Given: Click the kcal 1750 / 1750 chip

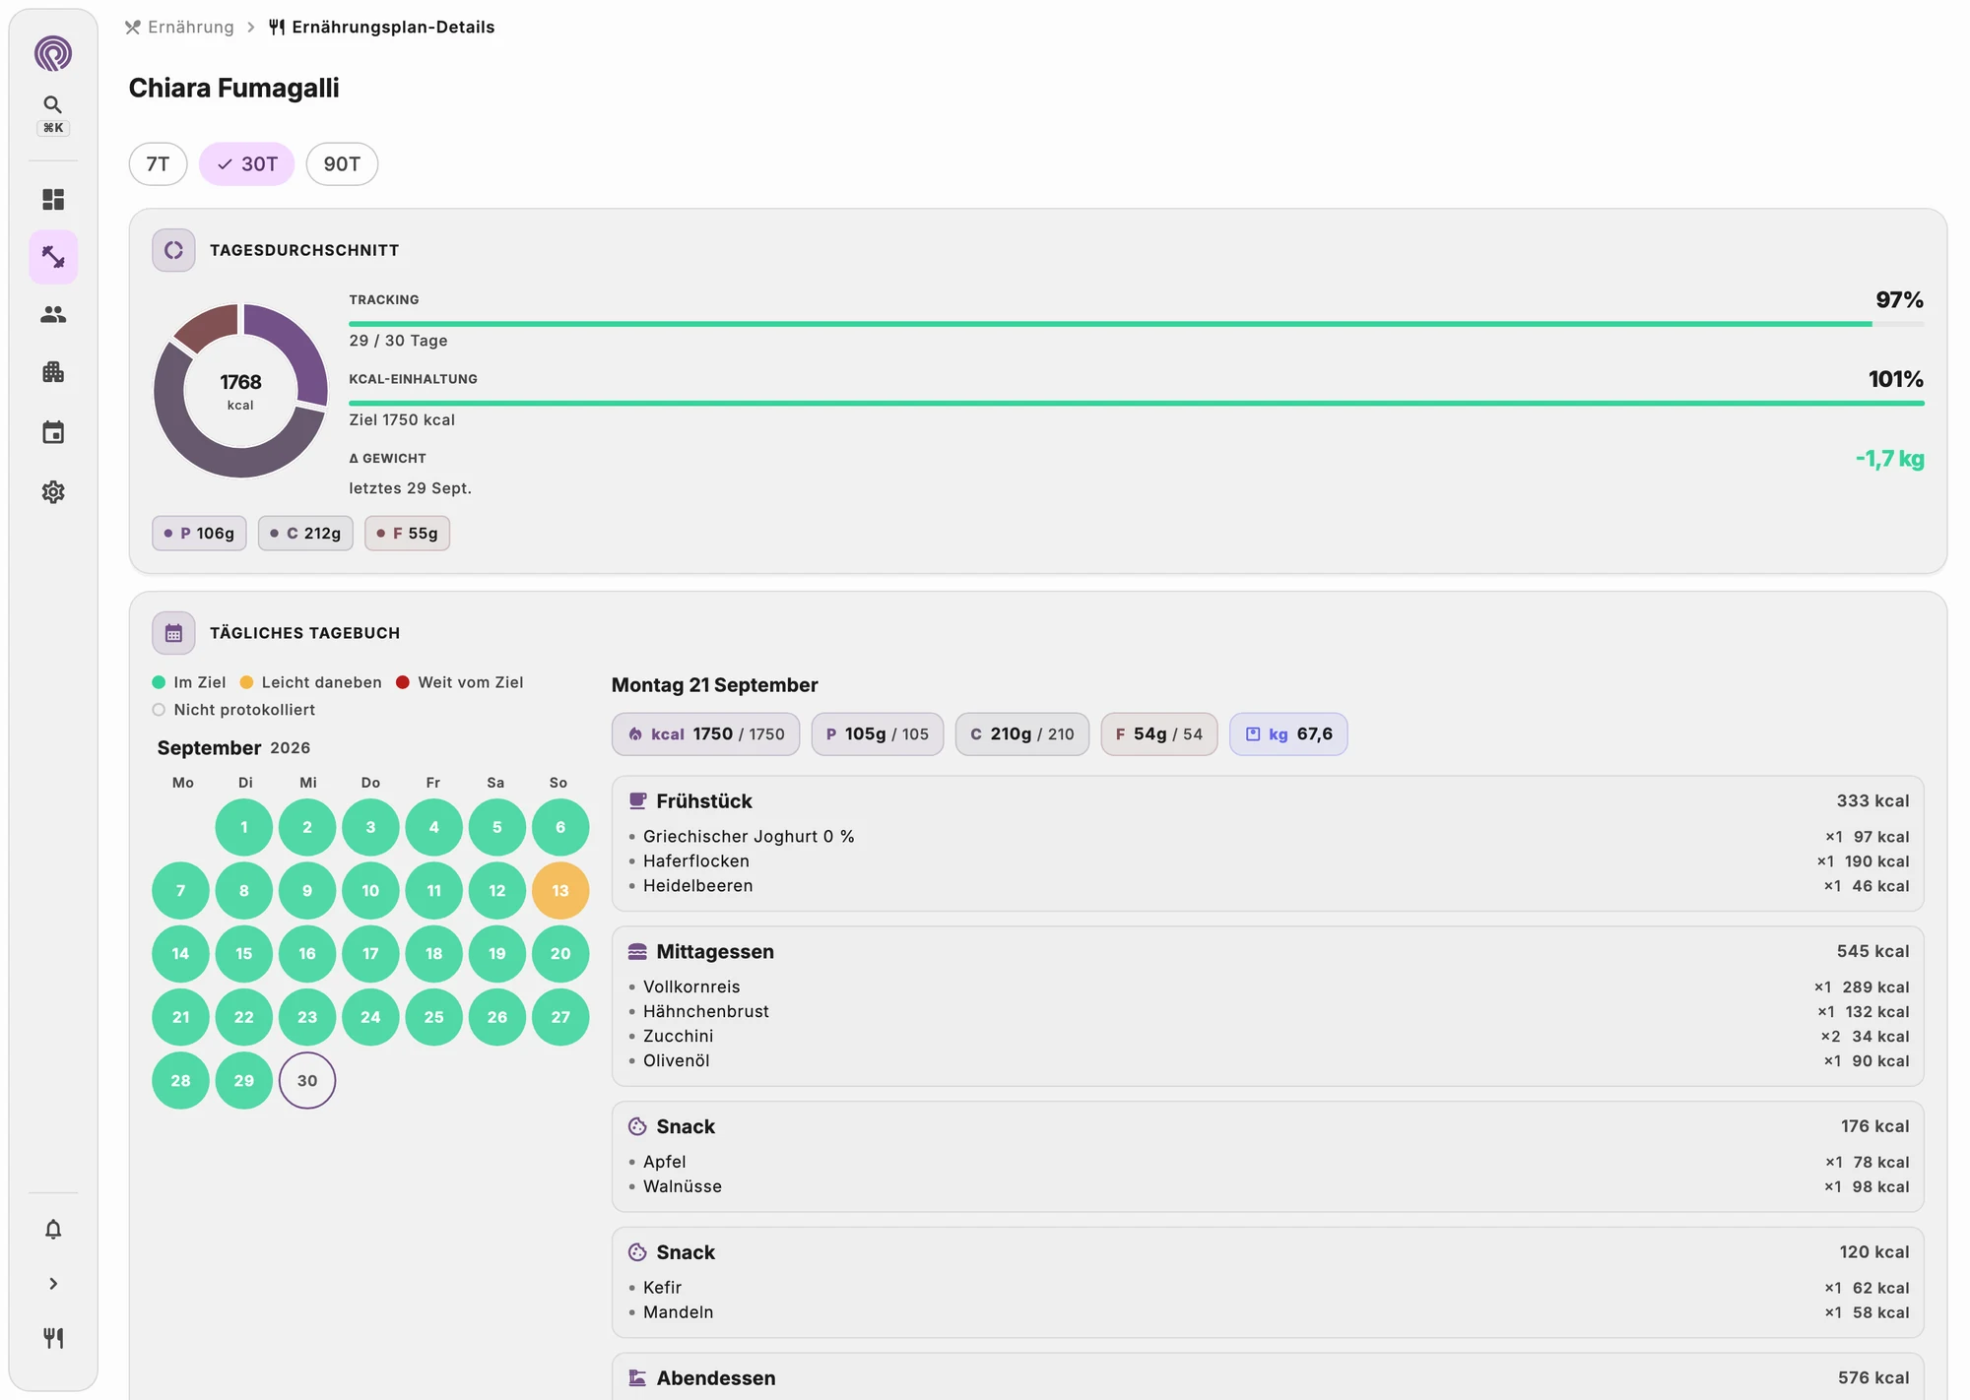Looking at the screenshot, I should [x=705, y=734].
